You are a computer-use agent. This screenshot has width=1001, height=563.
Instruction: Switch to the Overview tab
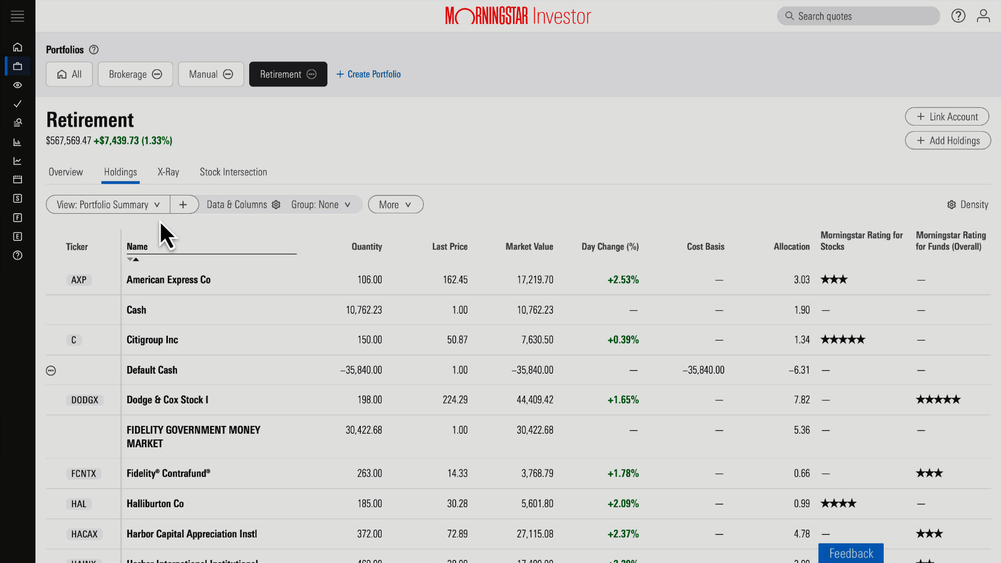[x=65, y=172]
